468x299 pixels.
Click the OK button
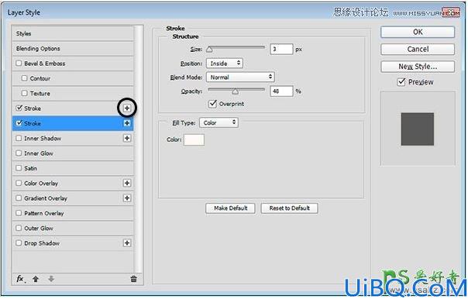pos(418,32)
